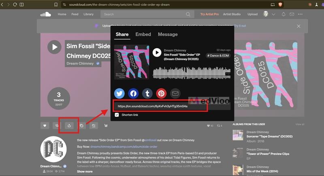
Task: Play the track in share dialog
Action: [157, 52]
